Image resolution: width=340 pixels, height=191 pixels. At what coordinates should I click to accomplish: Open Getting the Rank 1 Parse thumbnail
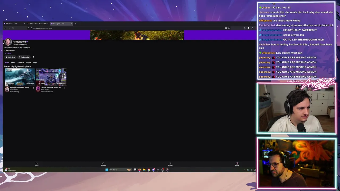pyautogui.click(x=51, y=77)
